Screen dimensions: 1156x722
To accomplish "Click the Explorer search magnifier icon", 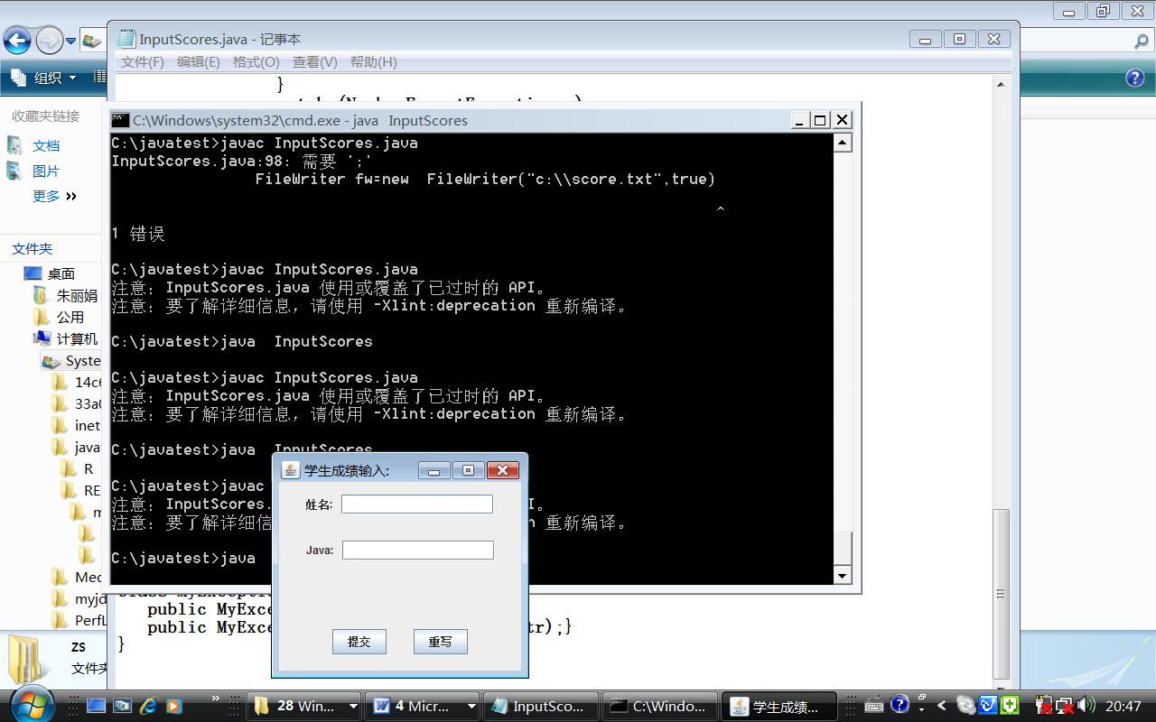I will pyautogui.click(x=1142, y=41).
